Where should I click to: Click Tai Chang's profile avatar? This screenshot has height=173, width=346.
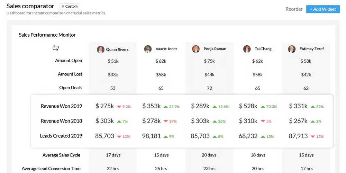click(247, 49)
